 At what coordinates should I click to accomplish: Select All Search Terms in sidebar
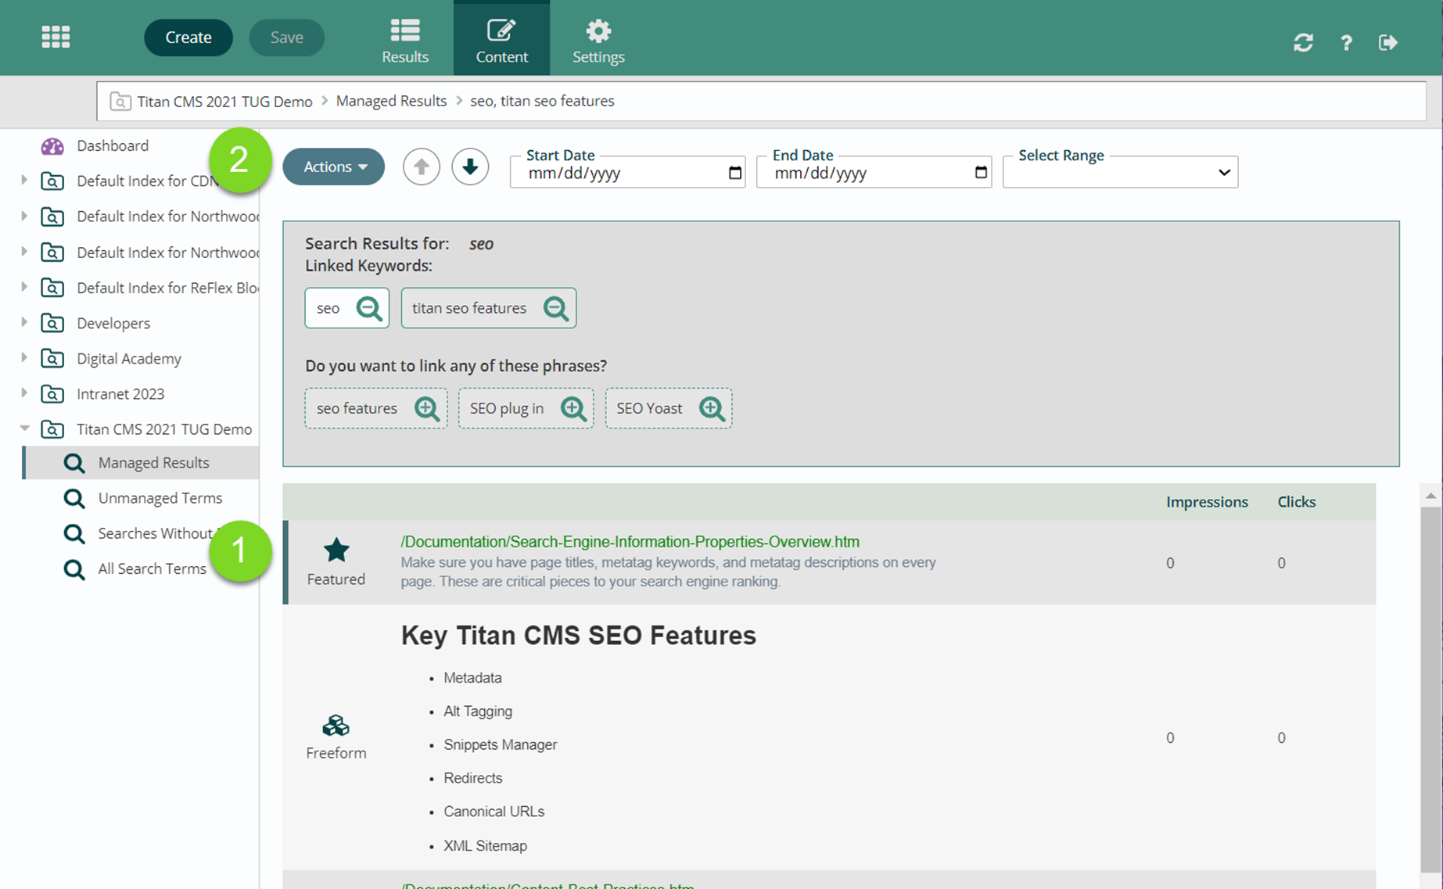pos(152,568)
